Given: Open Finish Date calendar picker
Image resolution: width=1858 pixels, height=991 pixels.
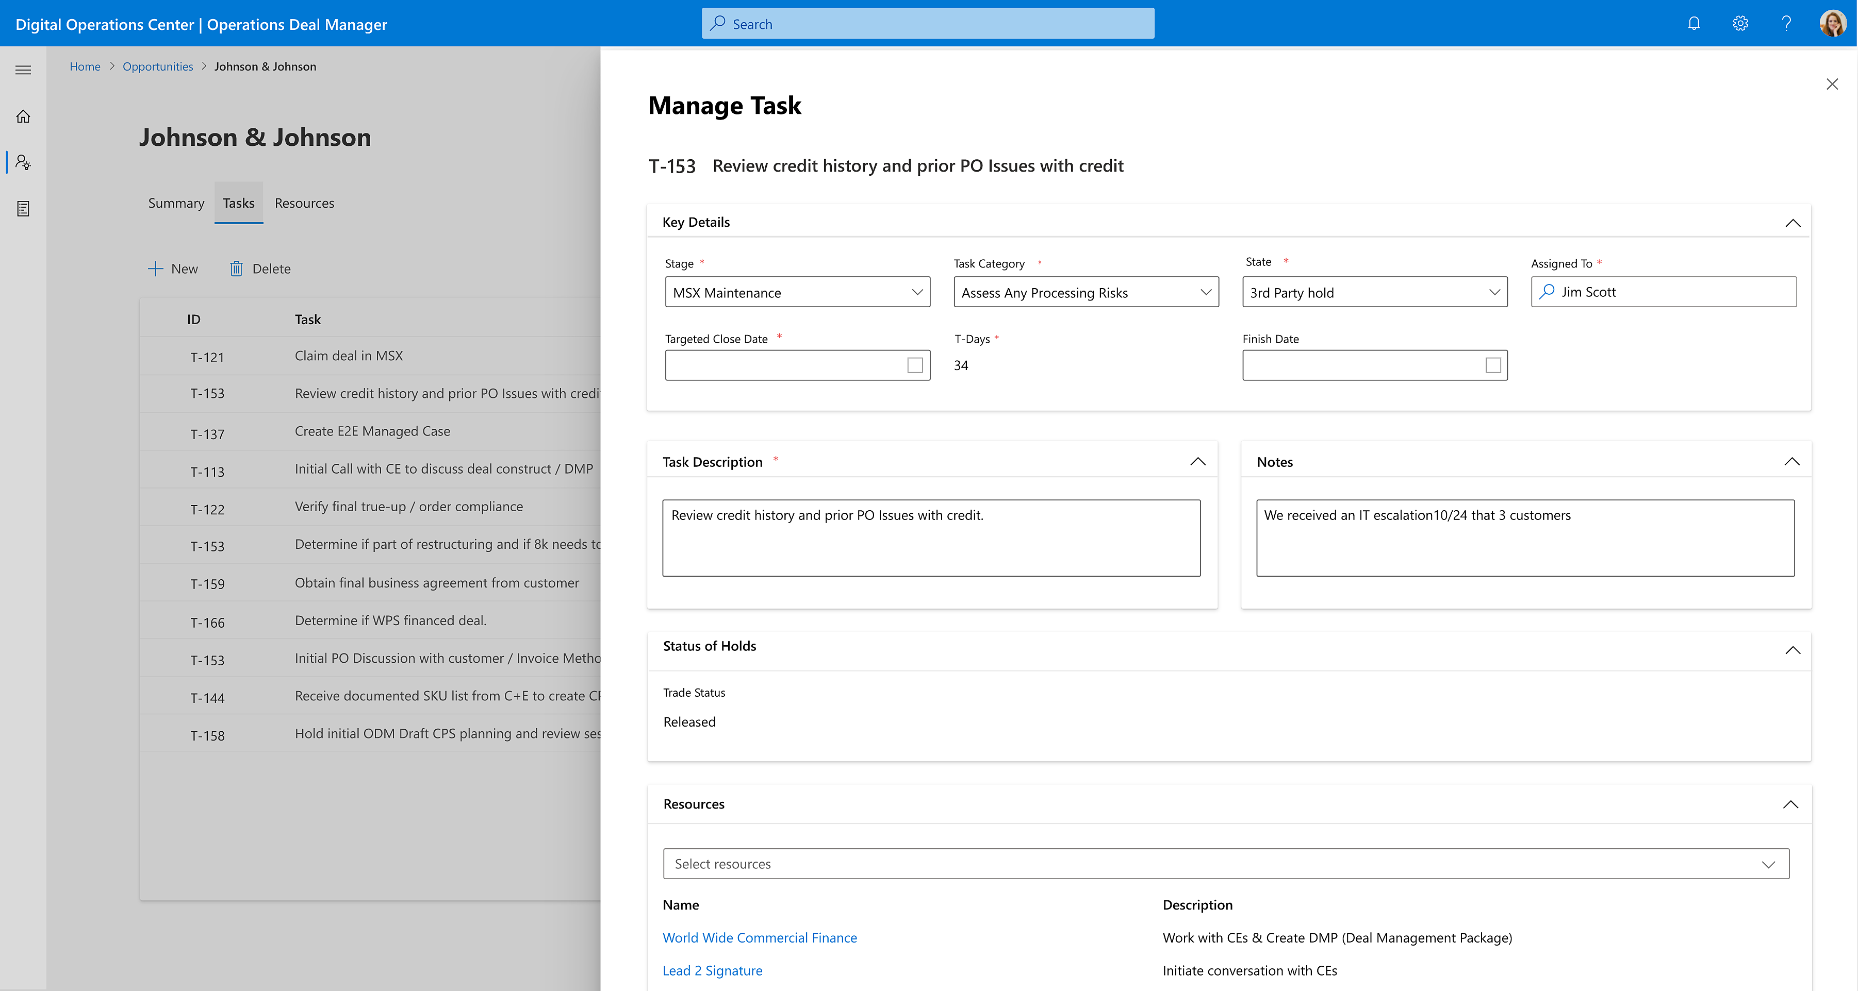Looking at the screenshot, I should [x=1493, y=365].
